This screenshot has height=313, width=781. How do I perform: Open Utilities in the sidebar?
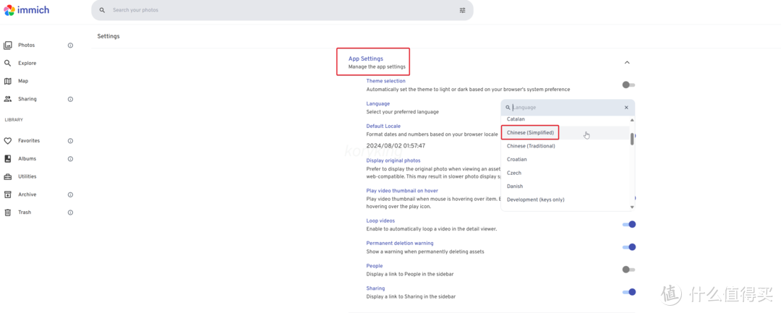click(27, 176)
